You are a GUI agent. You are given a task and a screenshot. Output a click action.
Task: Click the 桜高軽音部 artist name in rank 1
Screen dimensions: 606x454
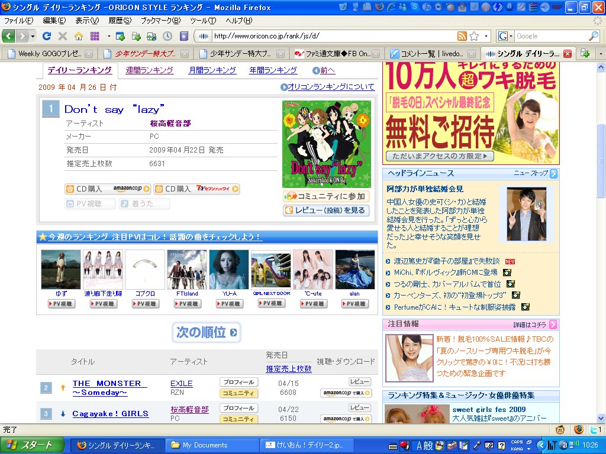[170, 124]
